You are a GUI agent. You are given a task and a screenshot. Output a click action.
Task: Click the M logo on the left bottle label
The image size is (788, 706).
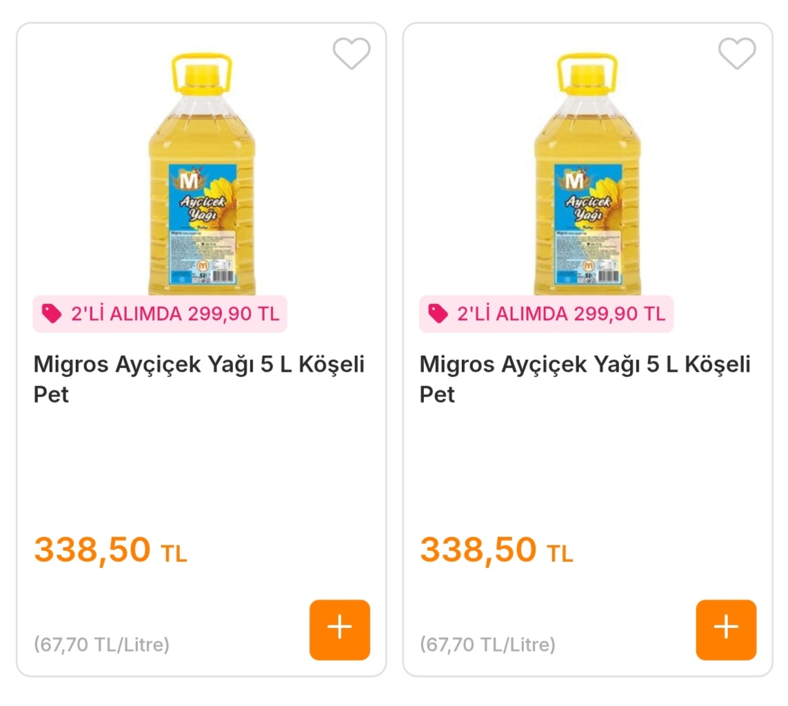[x=188, y=181]
